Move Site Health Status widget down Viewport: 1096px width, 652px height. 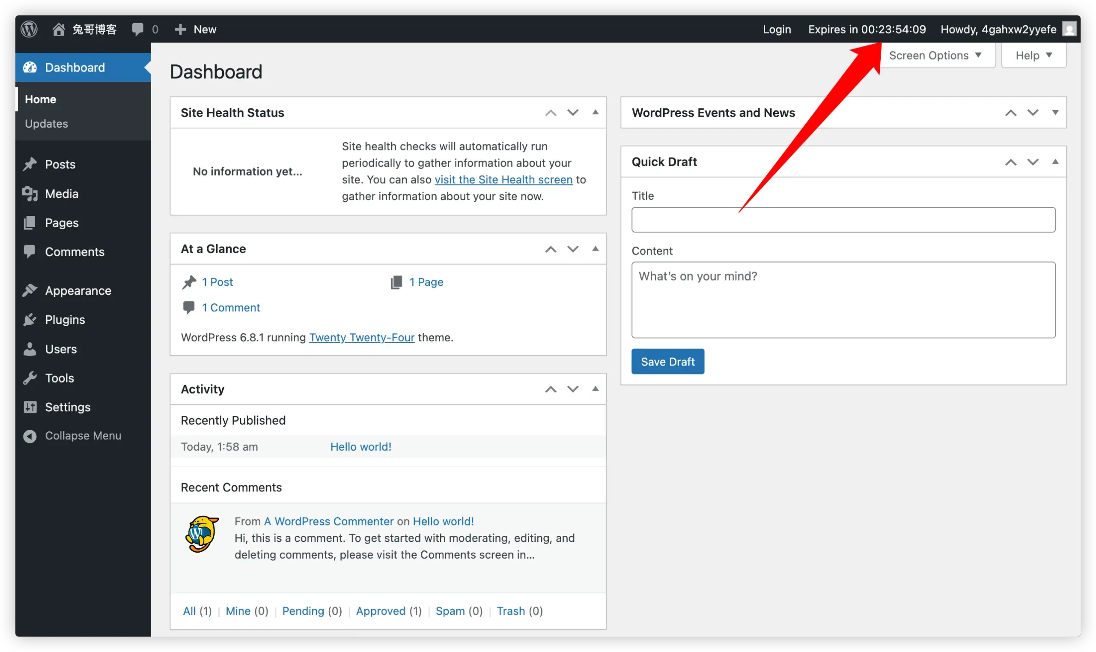pyautogui.click(x=572, y=113)
